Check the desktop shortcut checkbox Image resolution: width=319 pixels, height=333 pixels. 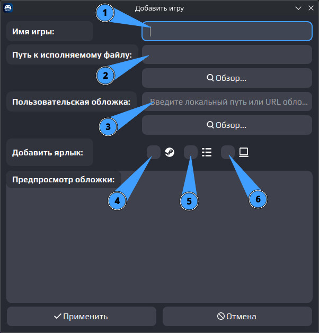point(228,152)
